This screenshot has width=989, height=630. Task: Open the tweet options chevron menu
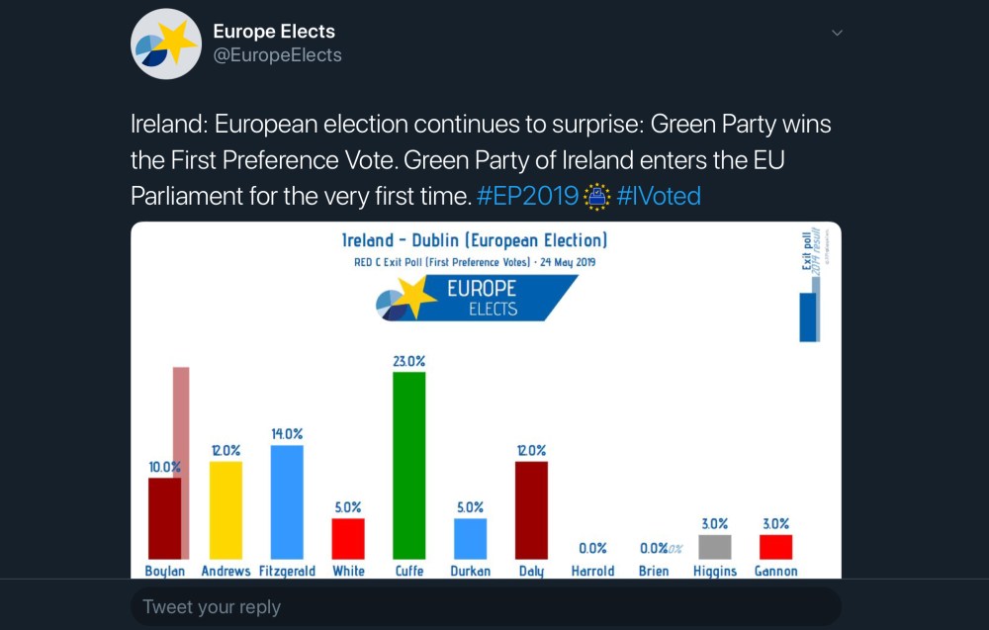837,33
